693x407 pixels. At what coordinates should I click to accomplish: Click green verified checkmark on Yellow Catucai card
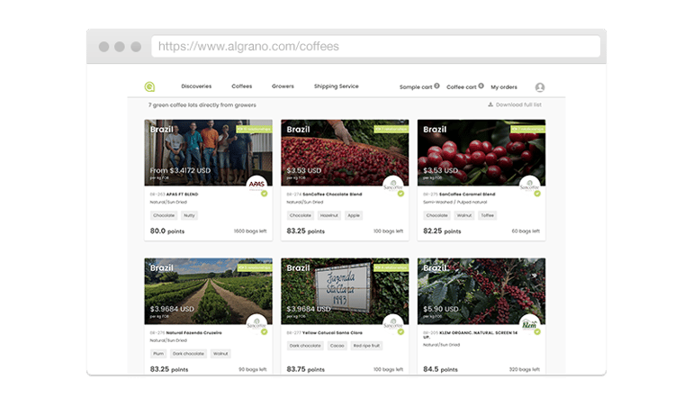(x=400, y=331)
